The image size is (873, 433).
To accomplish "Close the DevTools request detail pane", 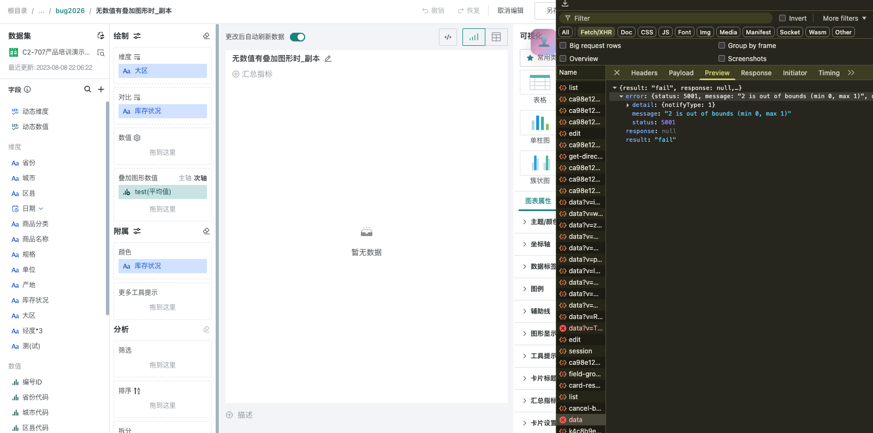I will coord(616,73).
